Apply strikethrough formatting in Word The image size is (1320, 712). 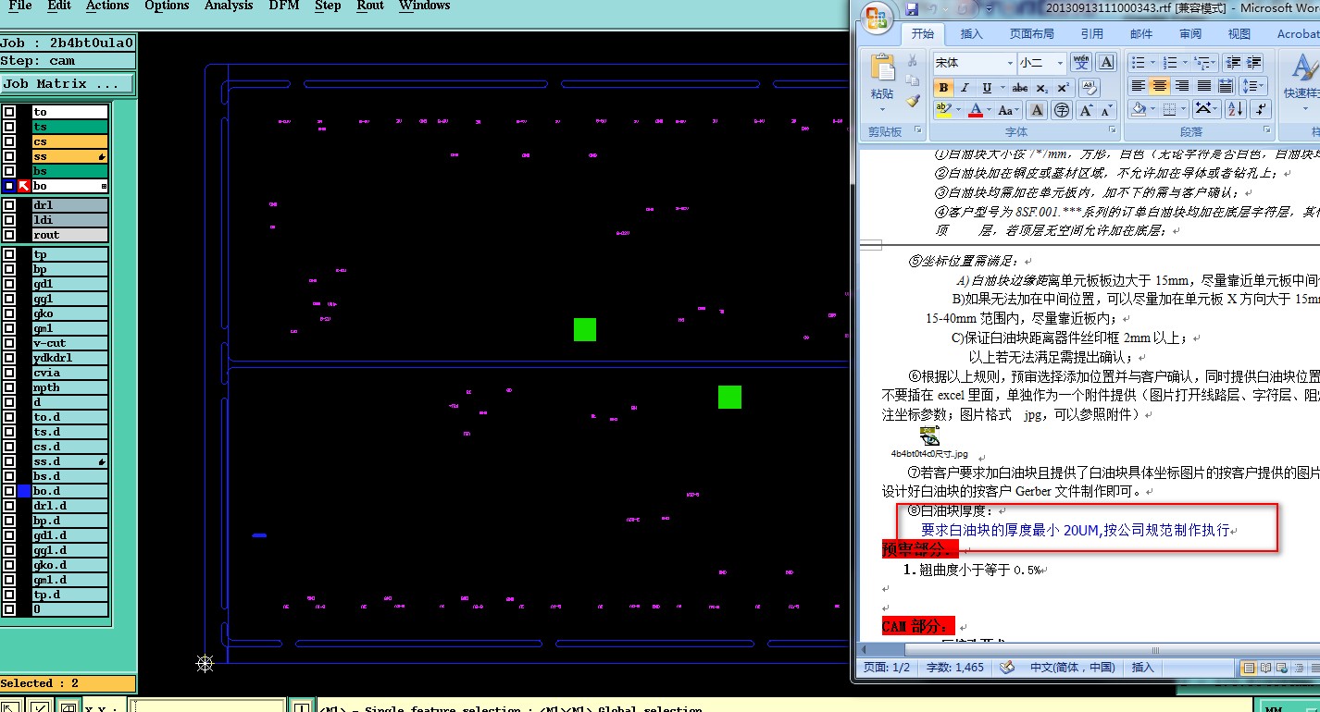point(1020,88)
